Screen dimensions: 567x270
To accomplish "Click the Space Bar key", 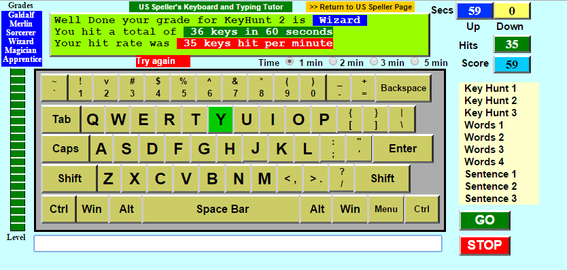I will coord(221,209).
